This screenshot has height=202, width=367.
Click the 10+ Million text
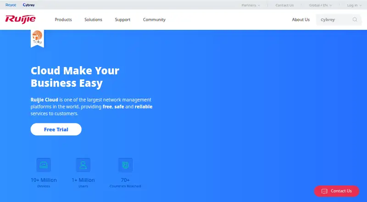point(44,180)
